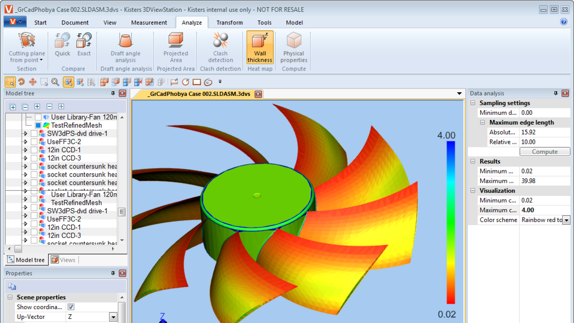Start Draft angle analysis
Image resolution: width=574 pixels, height=323 pixels.
point(125,47)
